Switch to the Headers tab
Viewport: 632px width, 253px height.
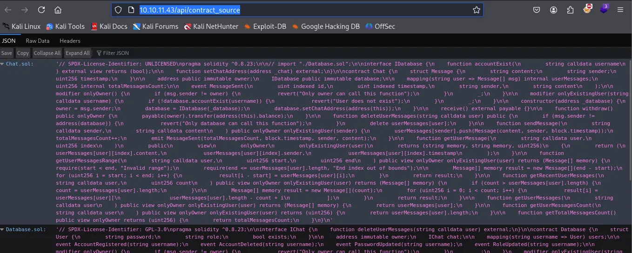[70, 41]
